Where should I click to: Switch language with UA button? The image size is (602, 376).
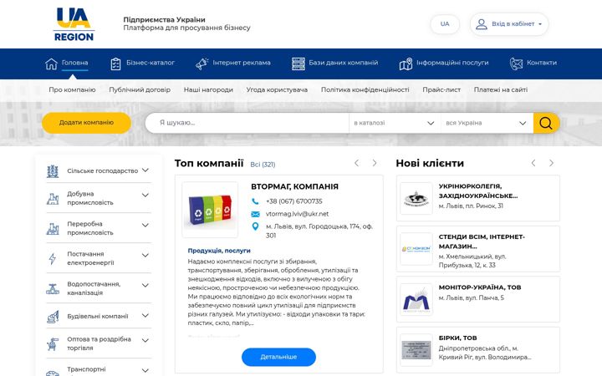click(x=445, y=24)
